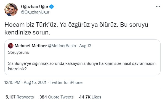
Task: View the 44.7K Likes list
Action: (90, 97)
